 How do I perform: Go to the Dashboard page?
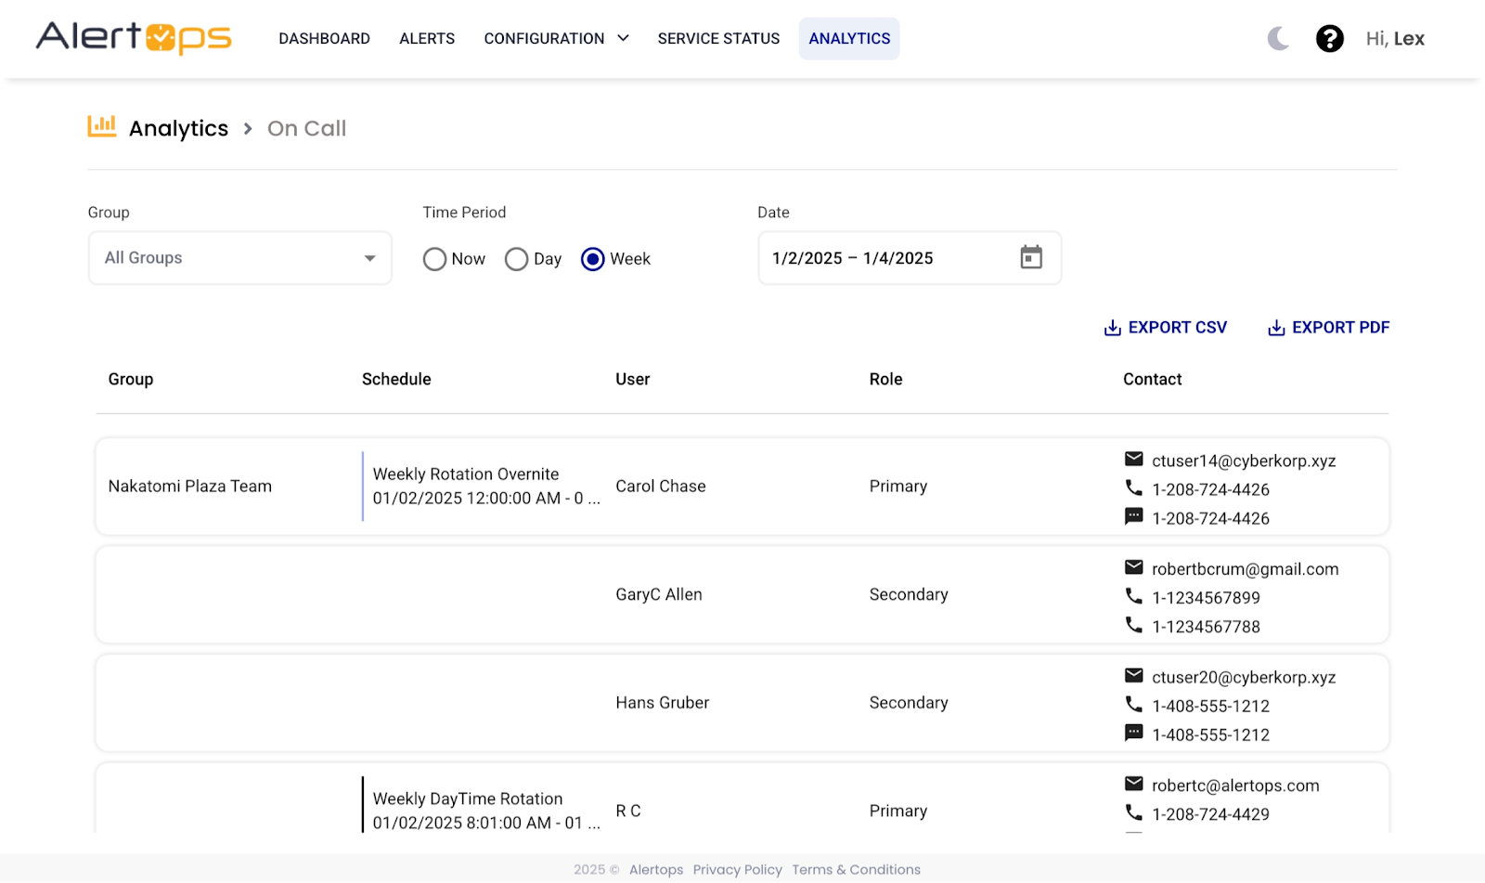coord(324,38)
